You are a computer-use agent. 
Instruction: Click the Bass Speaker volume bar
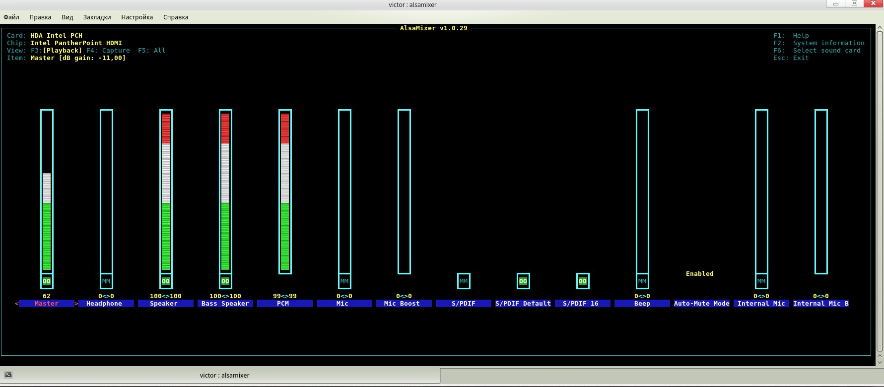(225, 192)
